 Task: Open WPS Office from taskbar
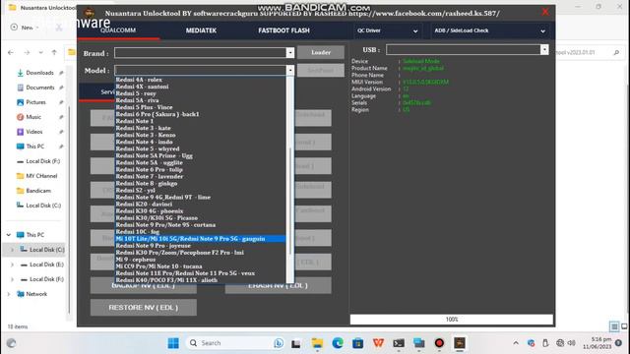pyautogui.click(x=378, y=343)
